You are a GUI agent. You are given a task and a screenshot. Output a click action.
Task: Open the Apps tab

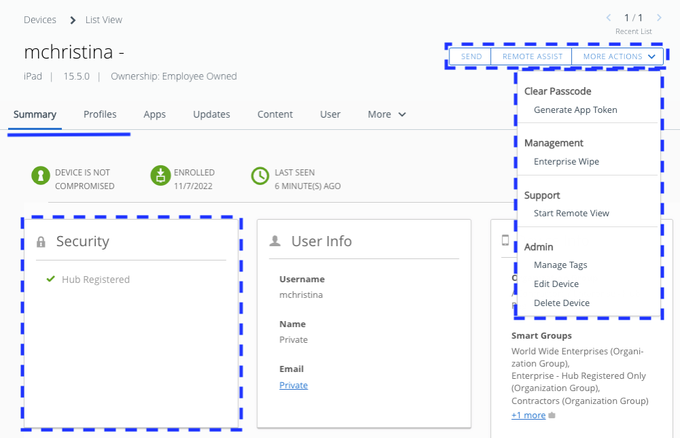click(154, 114)
